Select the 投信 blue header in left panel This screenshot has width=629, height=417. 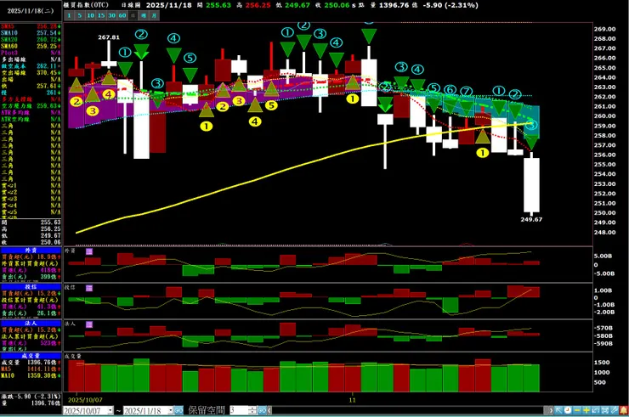(x=31, y=287)
